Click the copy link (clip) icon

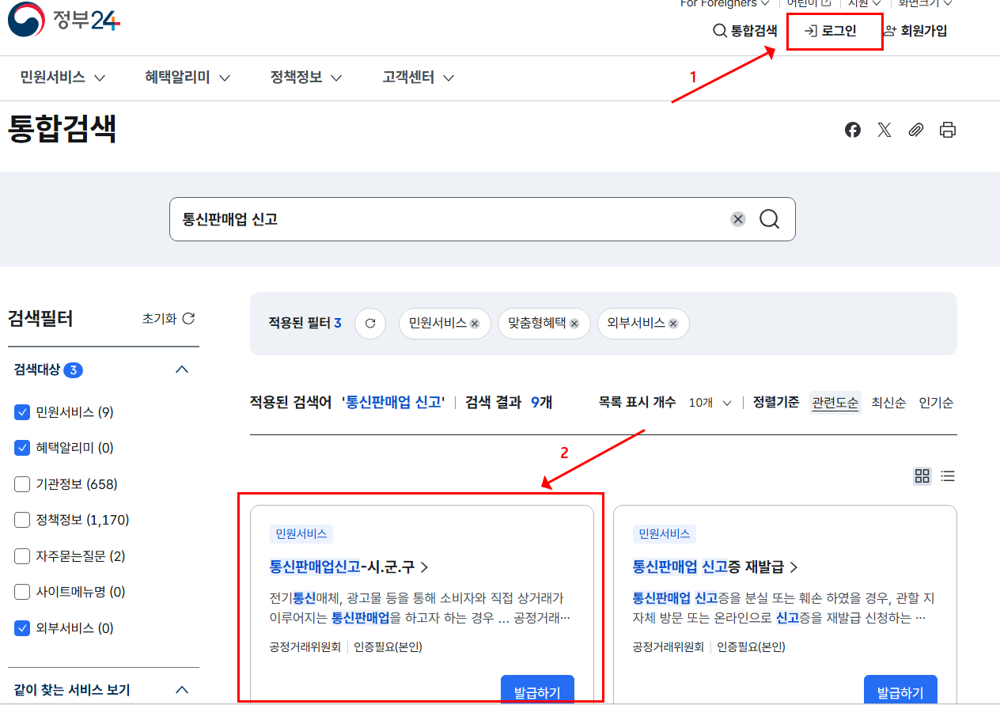[915, 130]
